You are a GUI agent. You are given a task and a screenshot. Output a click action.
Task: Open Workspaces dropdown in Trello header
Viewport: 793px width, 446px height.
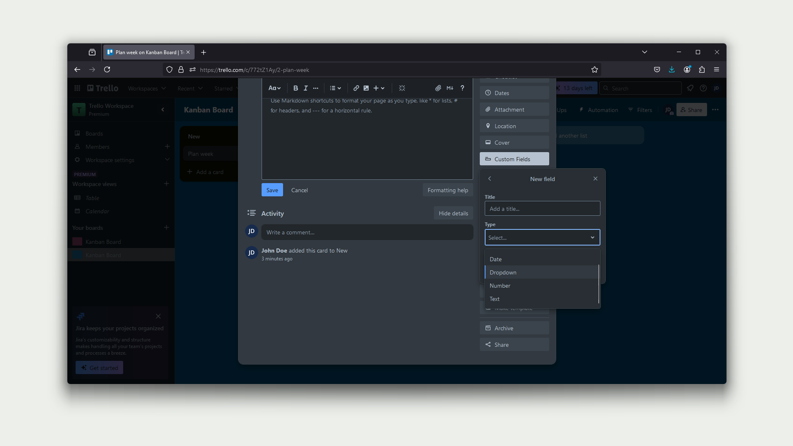pos(147,88)
